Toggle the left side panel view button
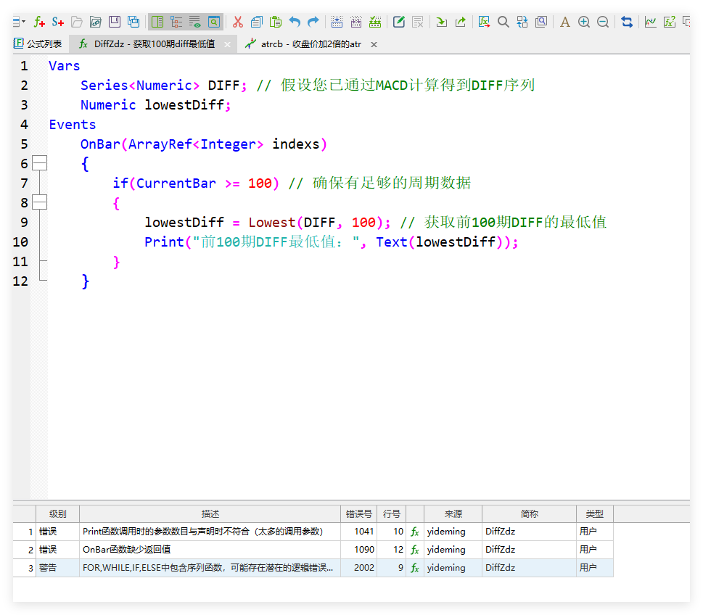This screenshot has width=703, height=615. click(x=157, y=22)
